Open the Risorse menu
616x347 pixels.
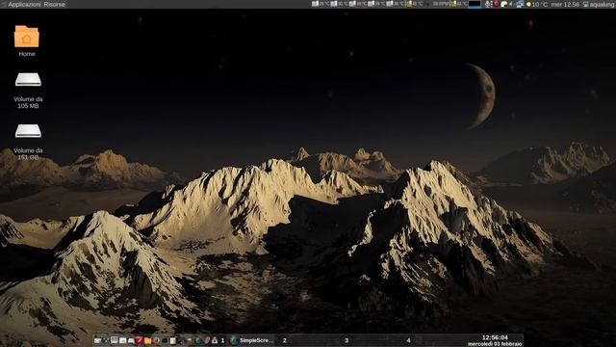(54, 4)
